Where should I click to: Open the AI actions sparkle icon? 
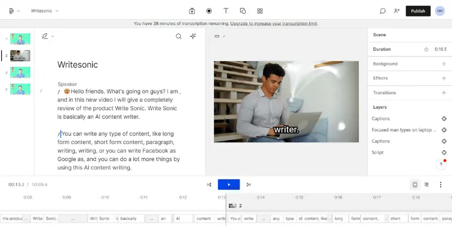click(193, 36)
